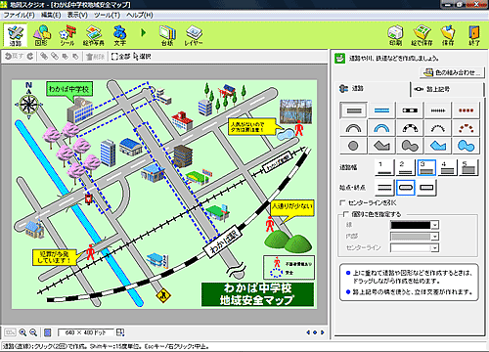Image resolution: width=489 pixels, height=352 pixels.
Task: Click the zoom out magnifier icon
Action: point(33,332)
